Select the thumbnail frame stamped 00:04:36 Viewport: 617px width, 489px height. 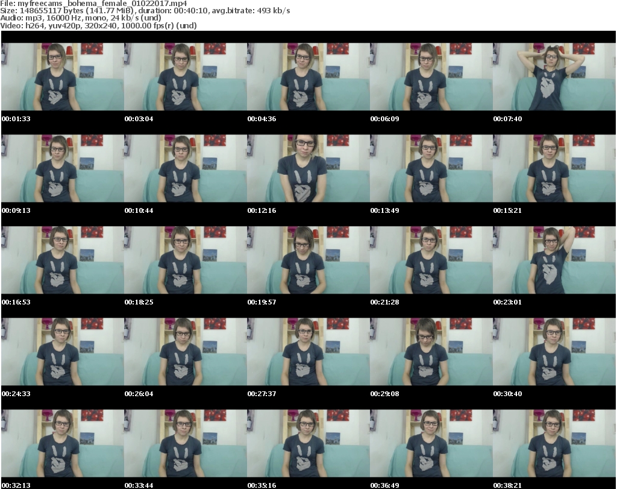click(308, 77)
